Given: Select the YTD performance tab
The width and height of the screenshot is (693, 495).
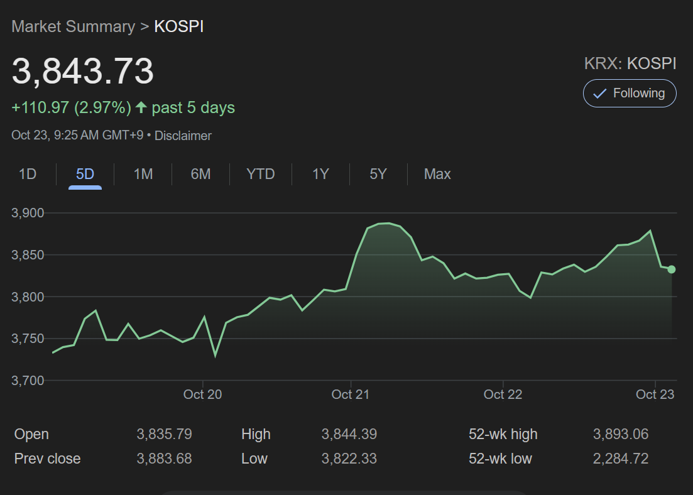Looking at the screenshot, I should pos(260,174).
